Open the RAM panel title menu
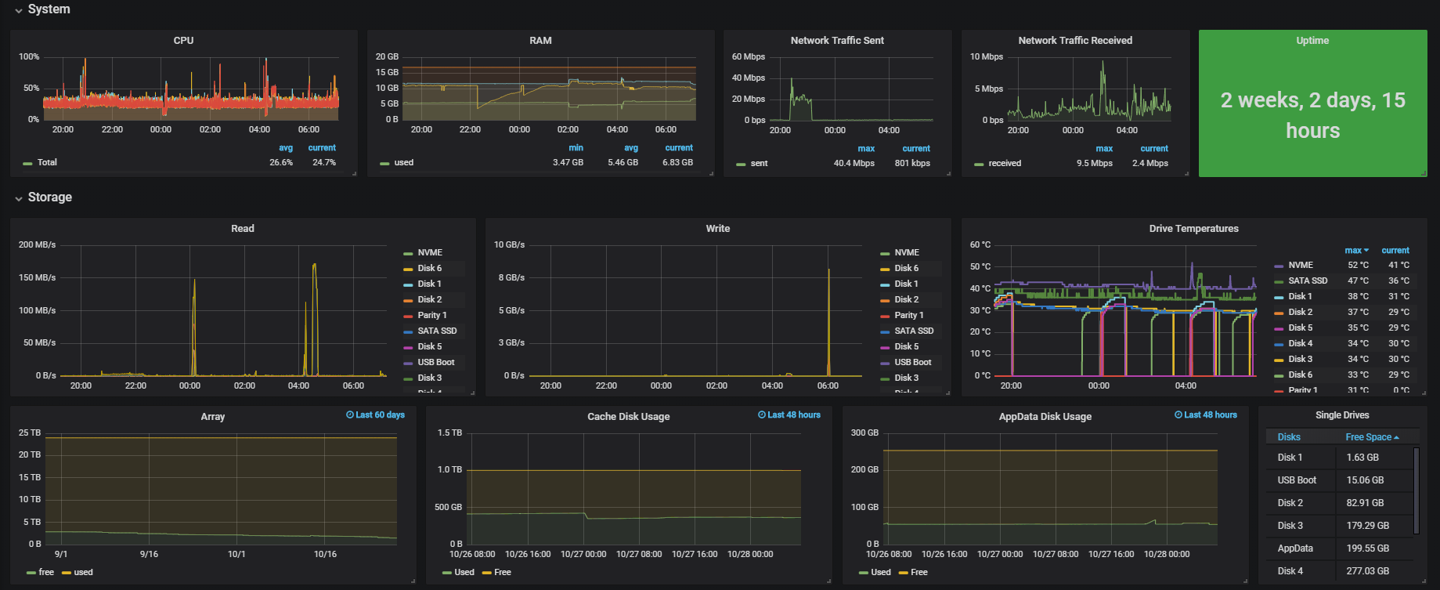The width and height of the screenshot is (1440, 590). (540, 40)
